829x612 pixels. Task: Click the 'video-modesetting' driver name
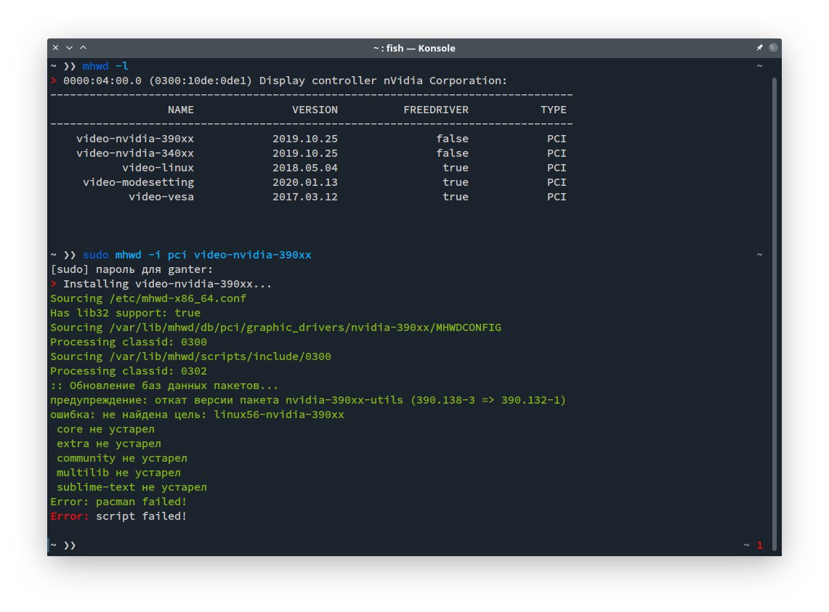(x=139, y=182)
